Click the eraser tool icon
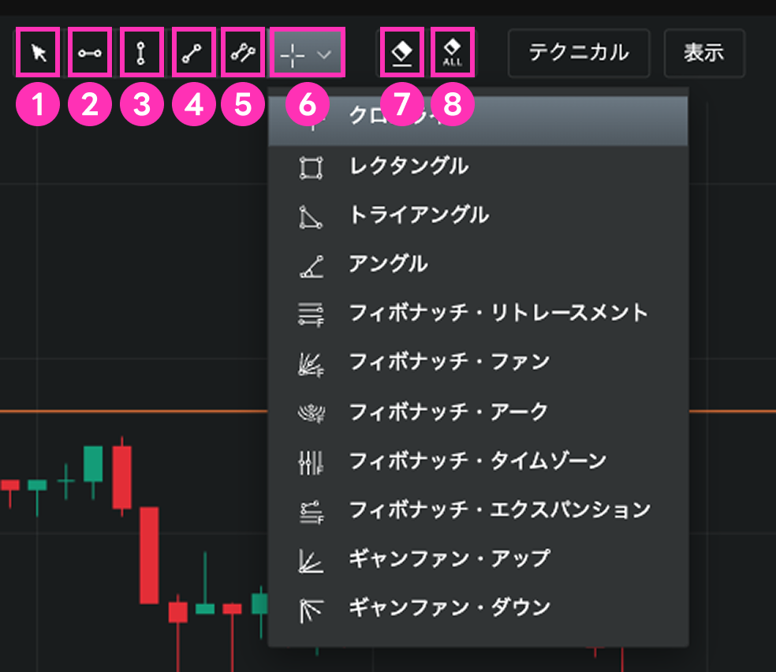This screenshot has width=776, height=672. (x=402, y=53)
